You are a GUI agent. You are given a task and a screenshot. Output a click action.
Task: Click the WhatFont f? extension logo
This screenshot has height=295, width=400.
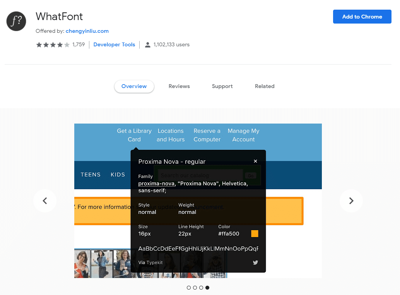click(x=16, y=21)
